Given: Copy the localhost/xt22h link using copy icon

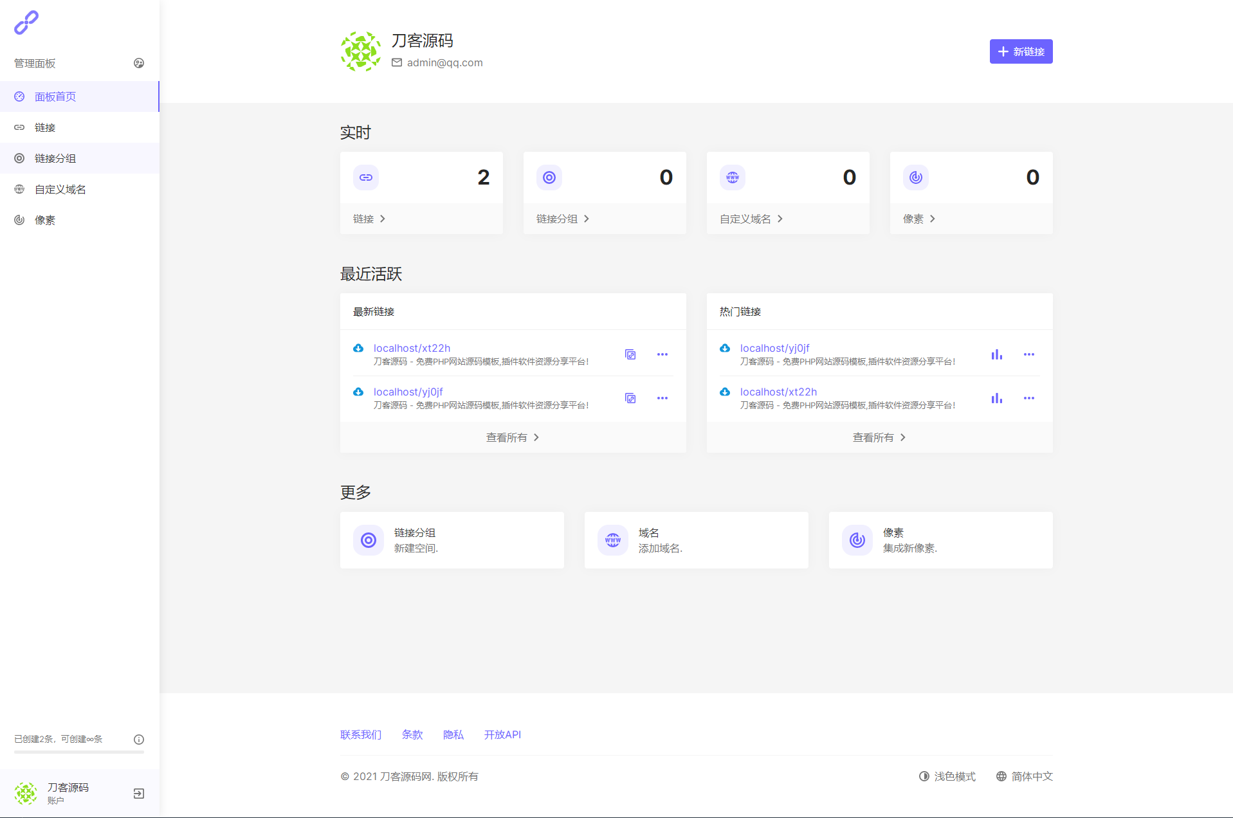Looking at the screenshot, I should click(x=630, y=354).
